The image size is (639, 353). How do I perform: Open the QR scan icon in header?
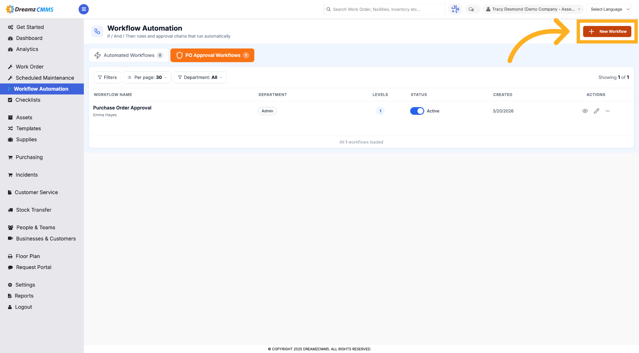(455, 9)
